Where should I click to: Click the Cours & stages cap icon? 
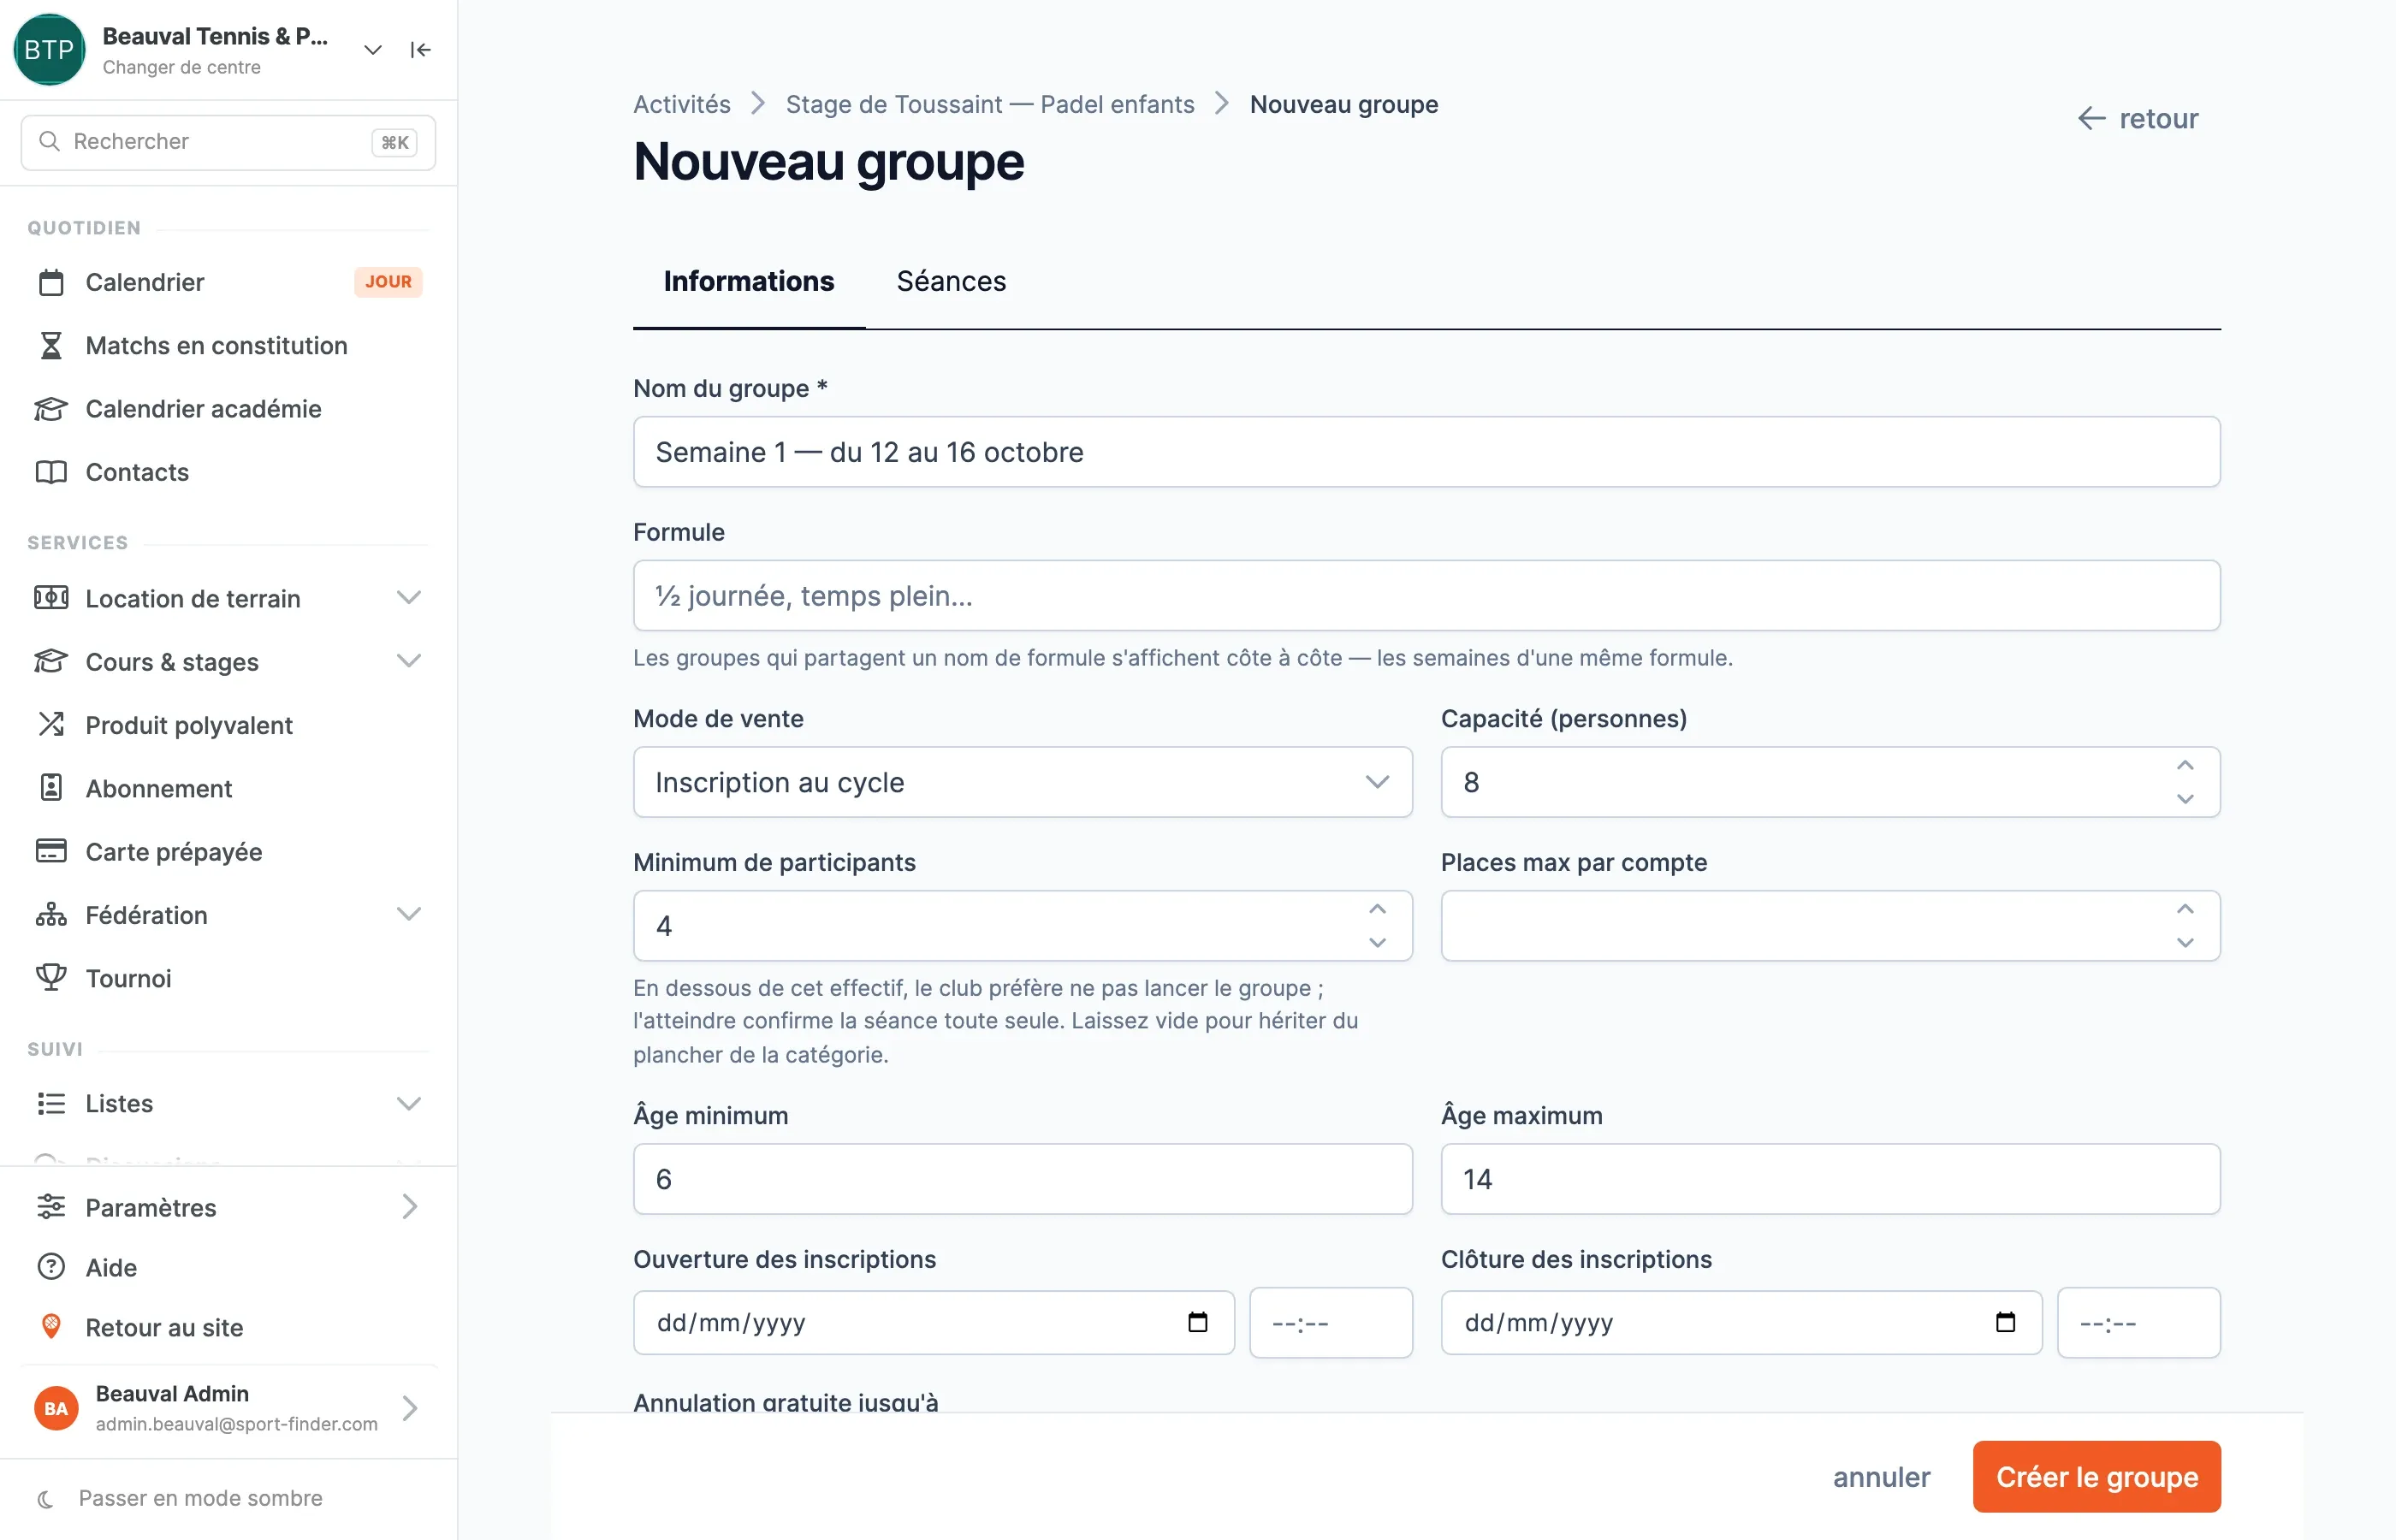51,661
